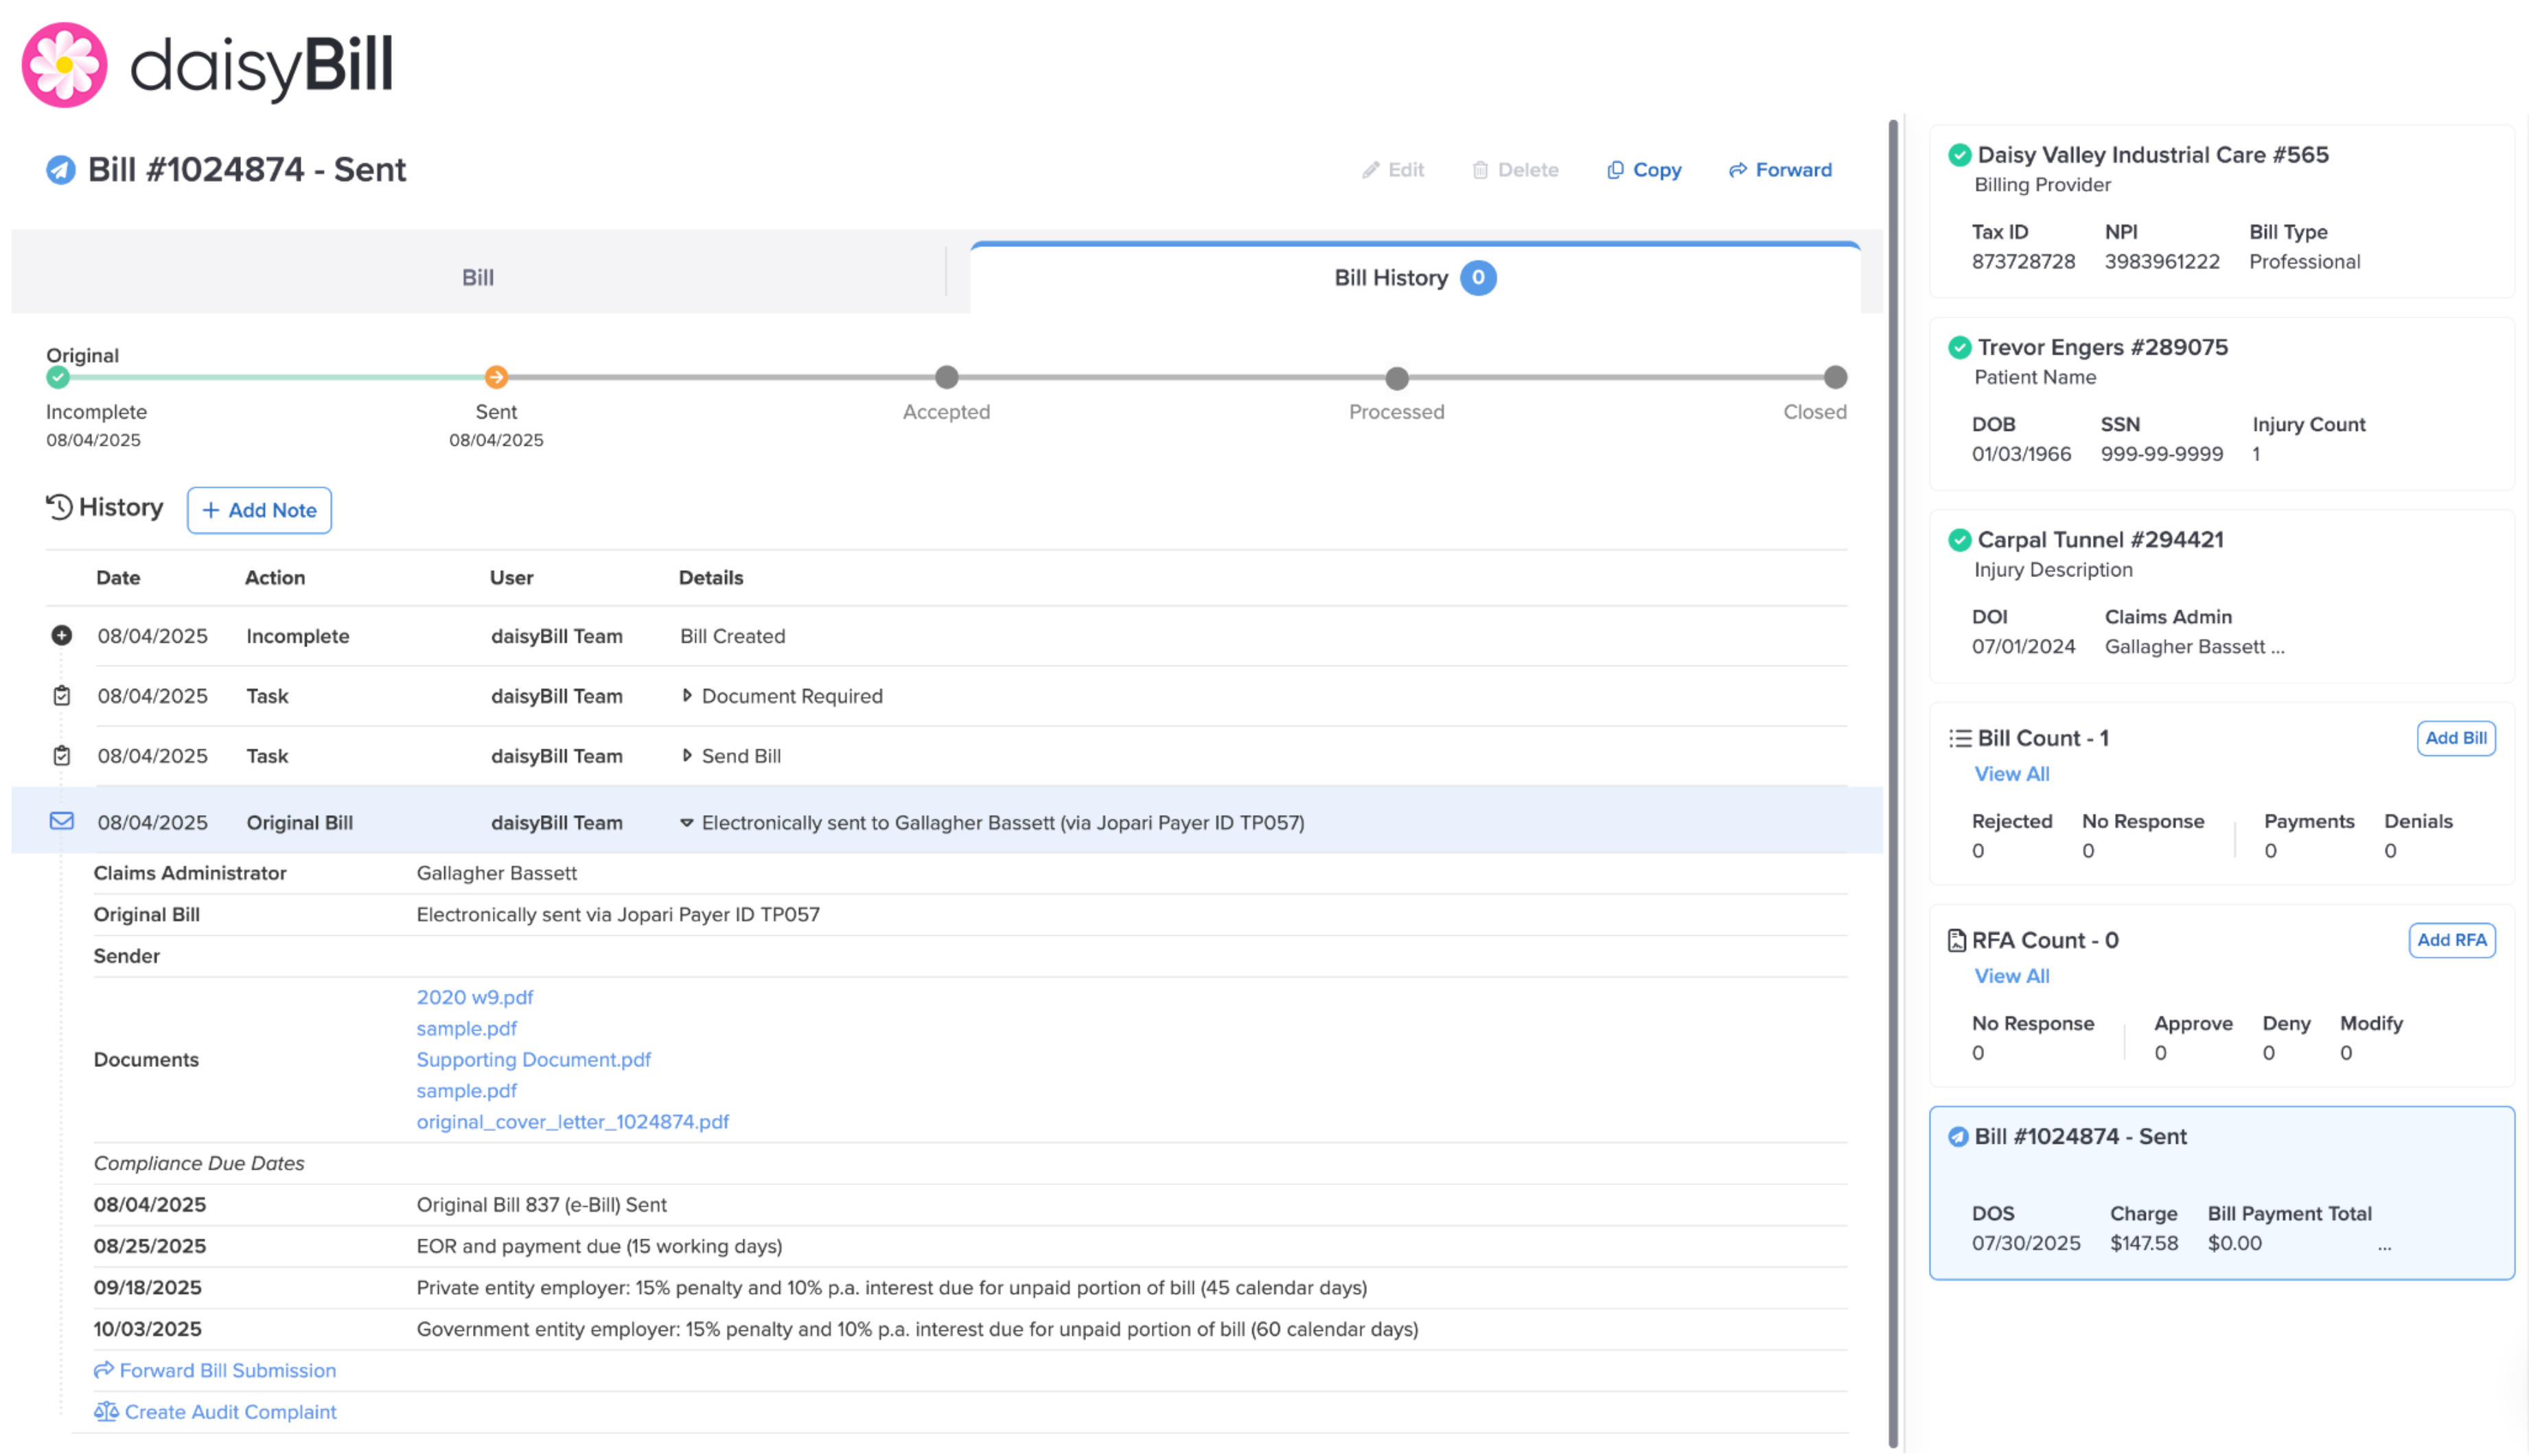Click the Add Note button

point(259,510)
